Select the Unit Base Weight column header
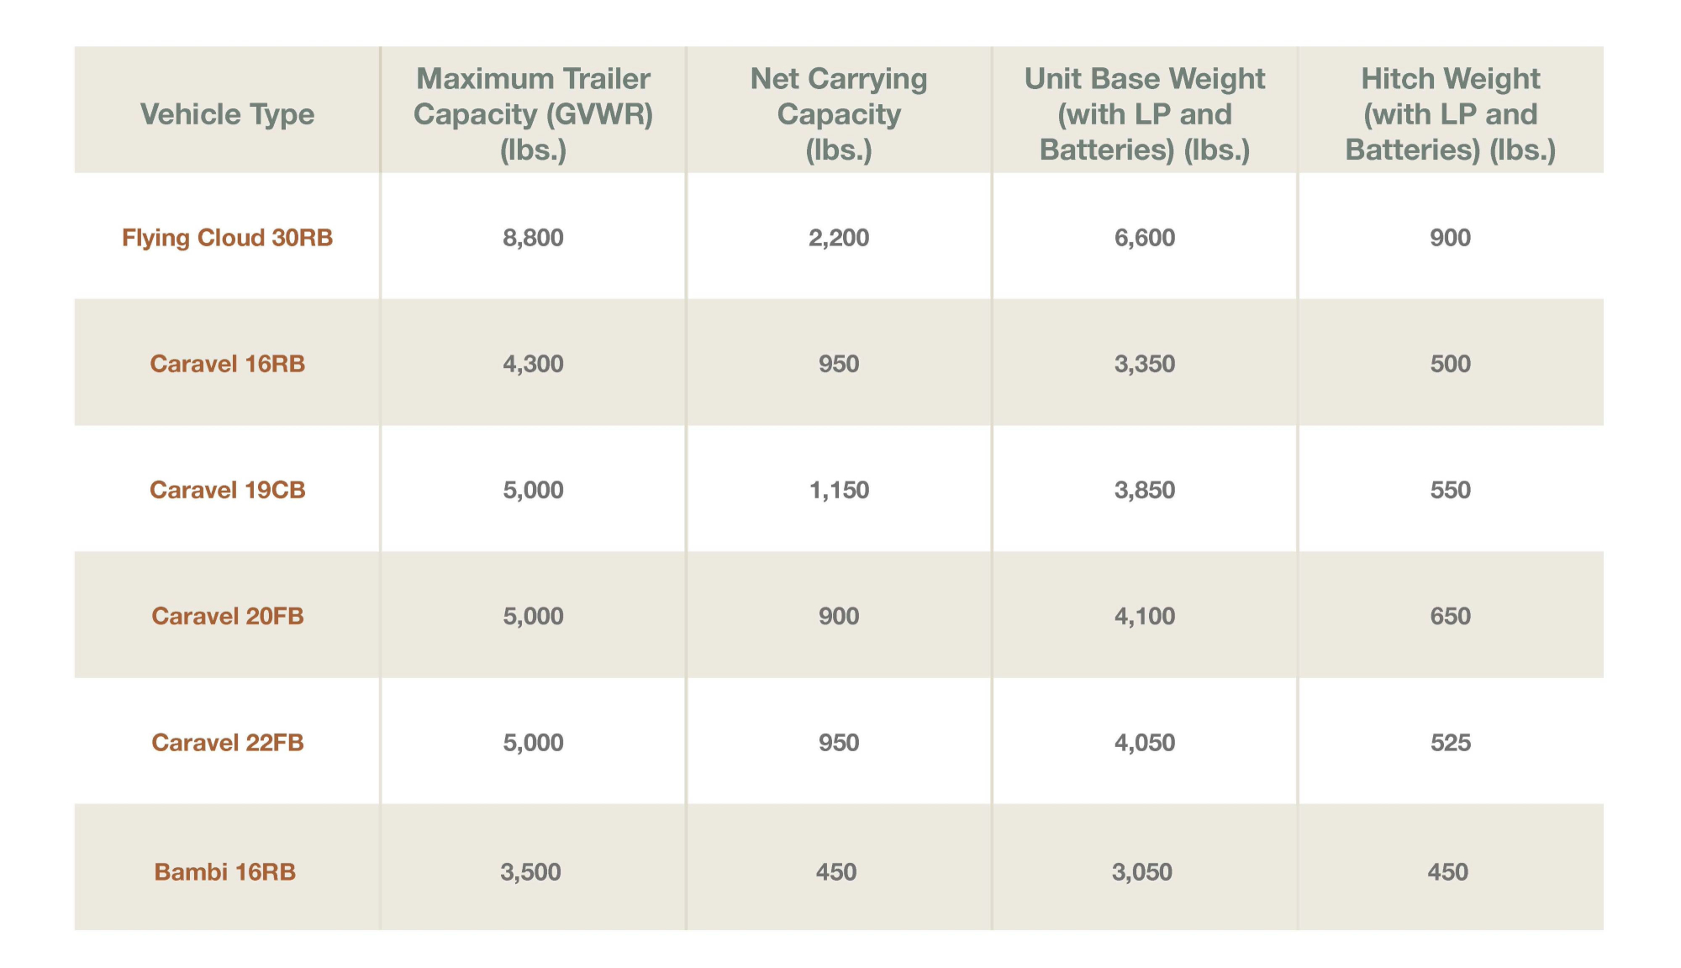The image size is (1681, 968). point(1145,114)
